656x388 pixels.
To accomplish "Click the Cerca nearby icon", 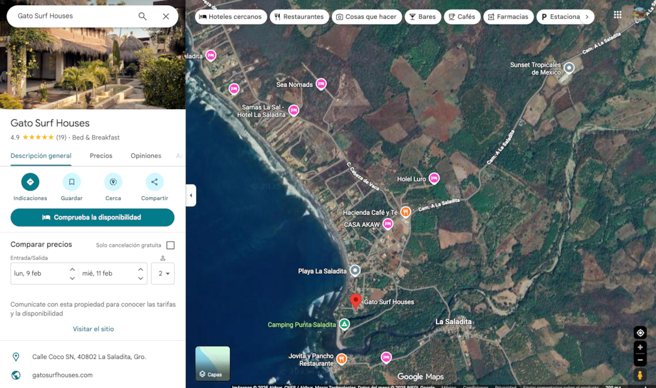I will (113, 182).
